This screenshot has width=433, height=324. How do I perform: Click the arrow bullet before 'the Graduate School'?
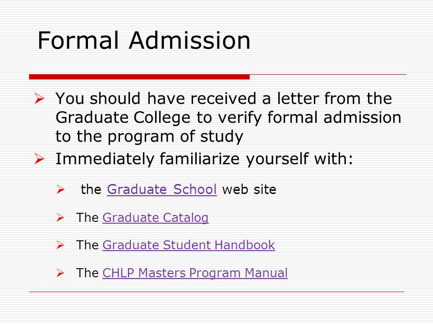pos(60,189)
